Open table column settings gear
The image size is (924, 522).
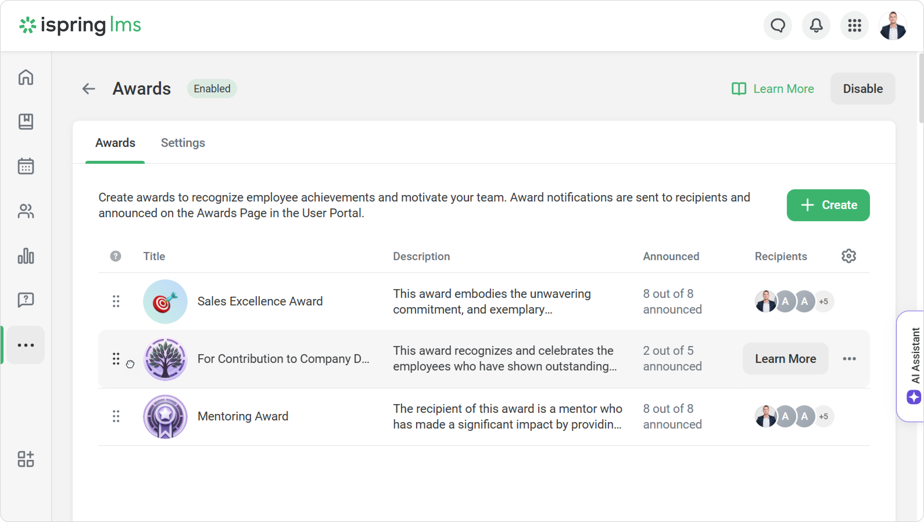pos(849,256)
